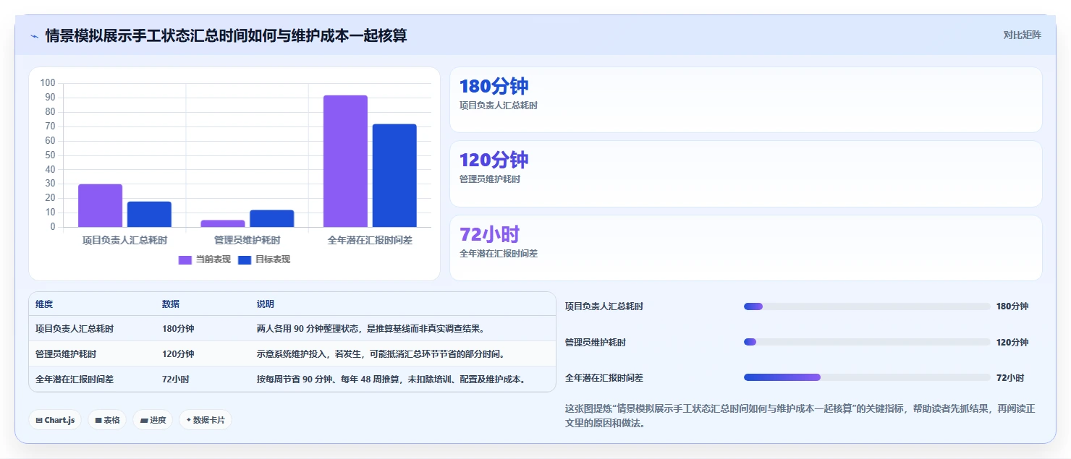Click the blue 全年潜在汇报时间差 chart bar

pyautogui.click(x=394, y=176)
